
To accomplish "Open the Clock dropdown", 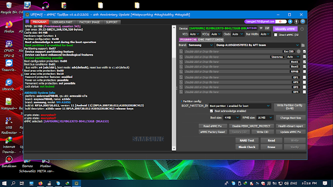I will pyautogui.click(x=237, y=34).
